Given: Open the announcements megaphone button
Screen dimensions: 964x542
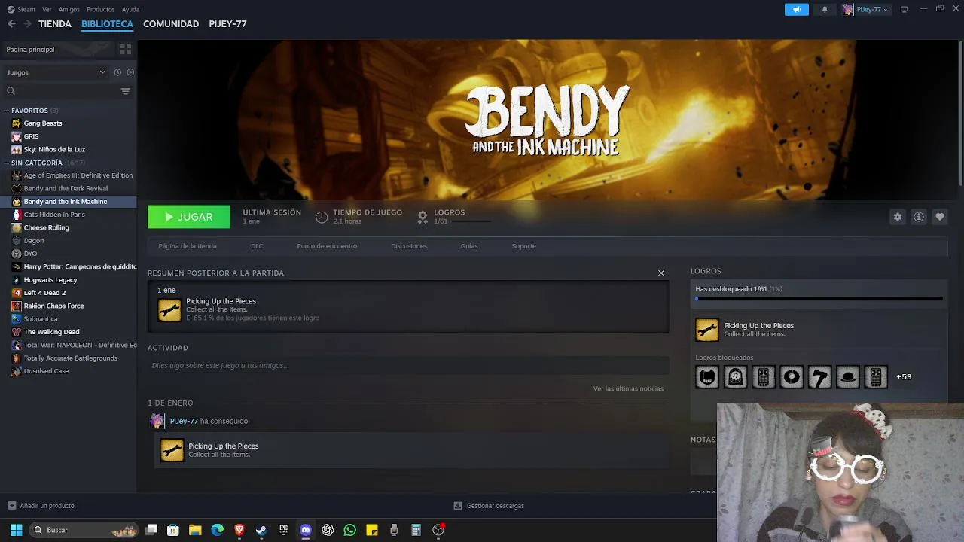Looking at the screenshot, I should click(x=796, y=9).
